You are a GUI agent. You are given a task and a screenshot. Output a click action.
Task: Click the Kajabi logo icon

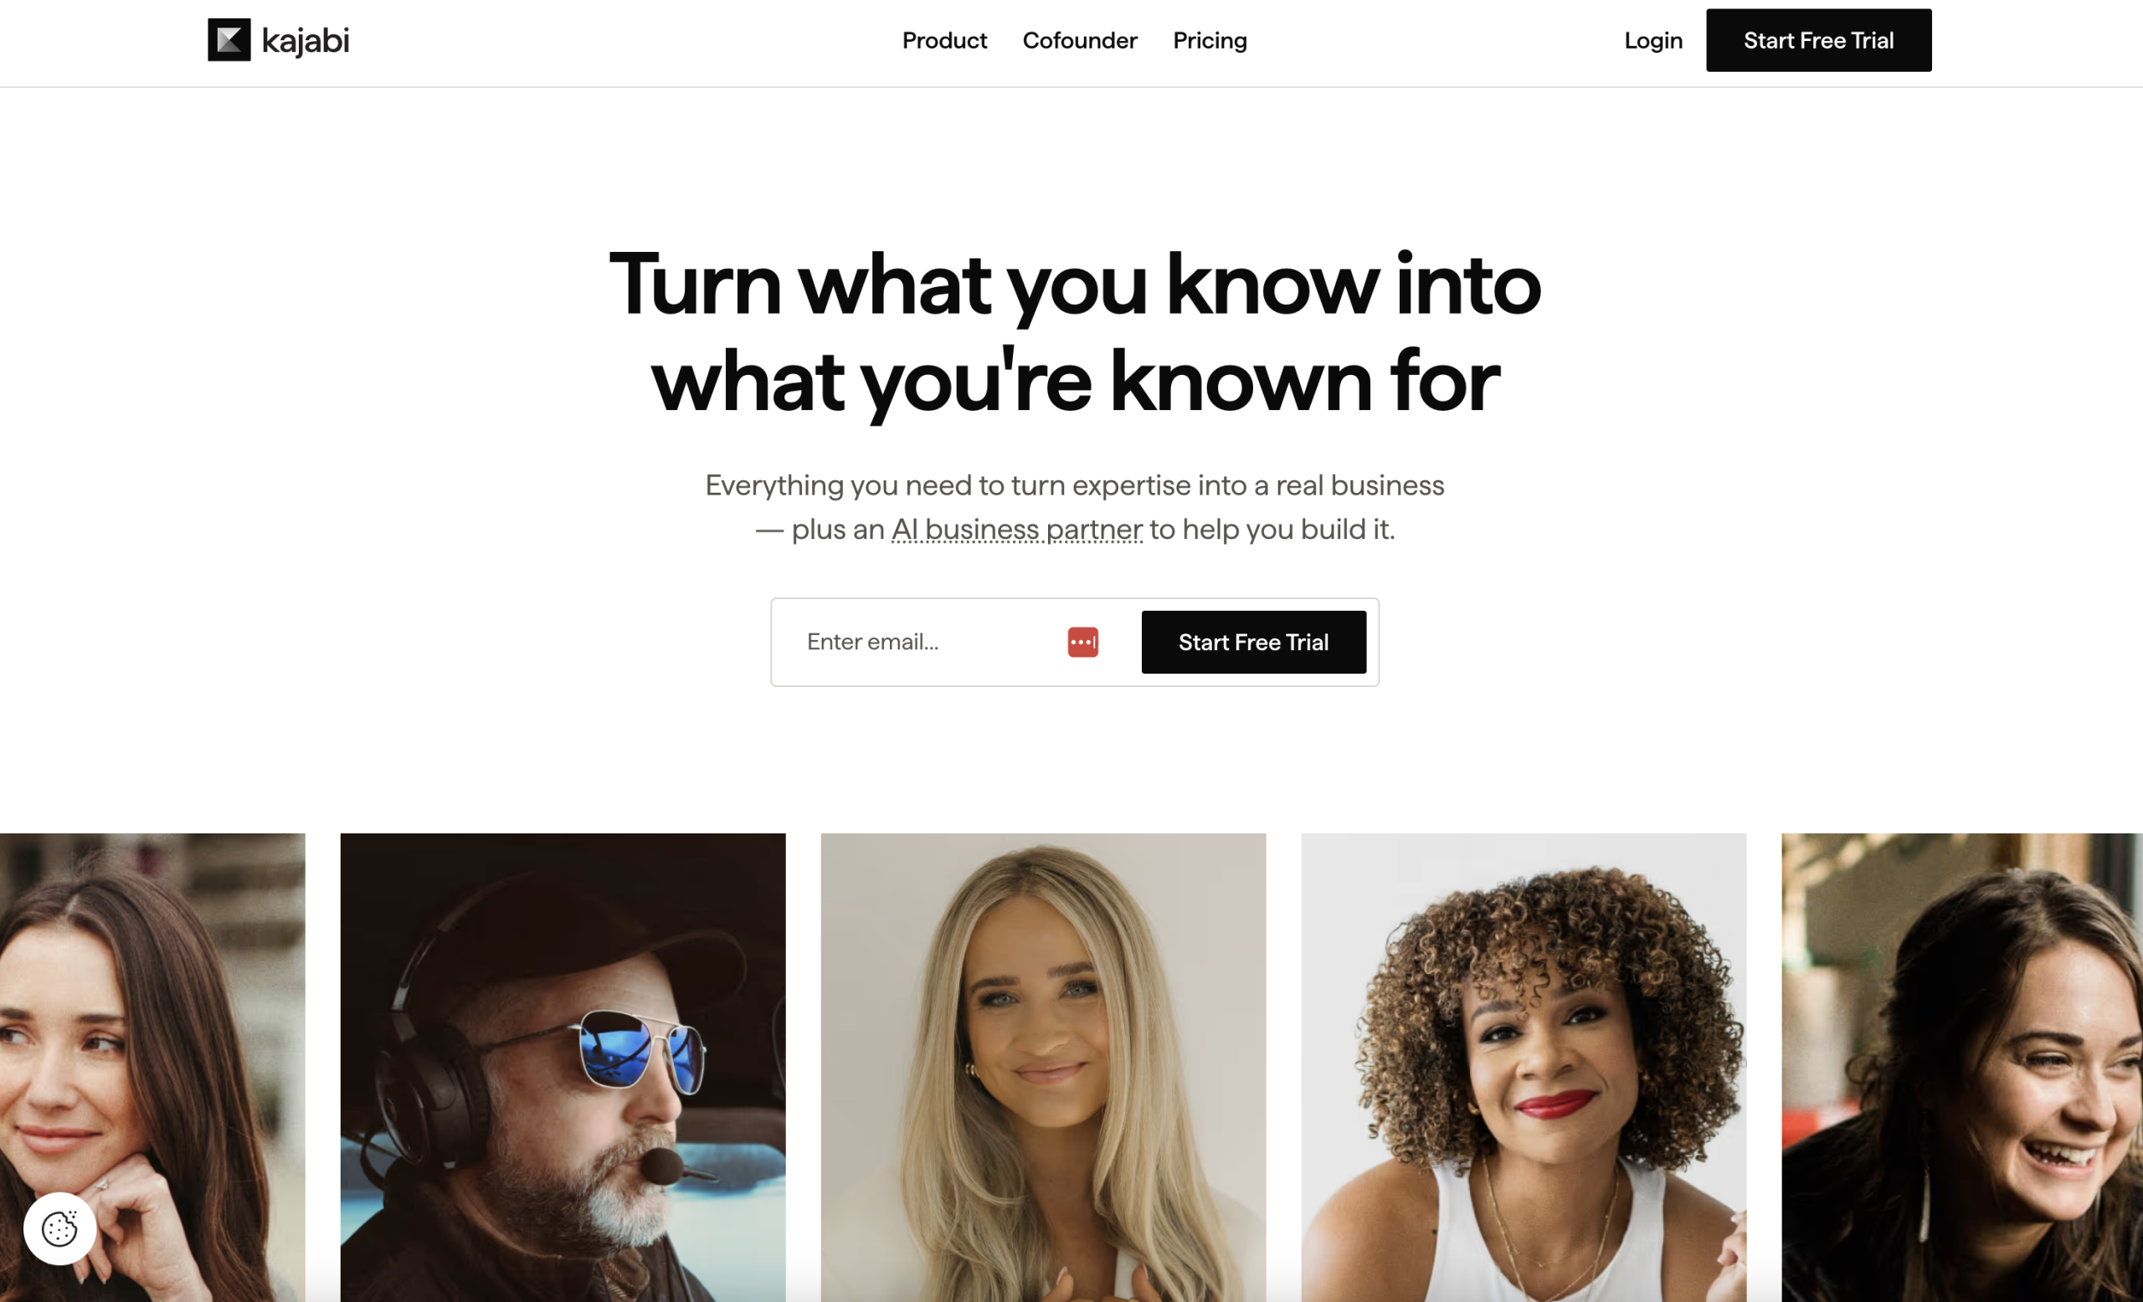click(229, 40)
